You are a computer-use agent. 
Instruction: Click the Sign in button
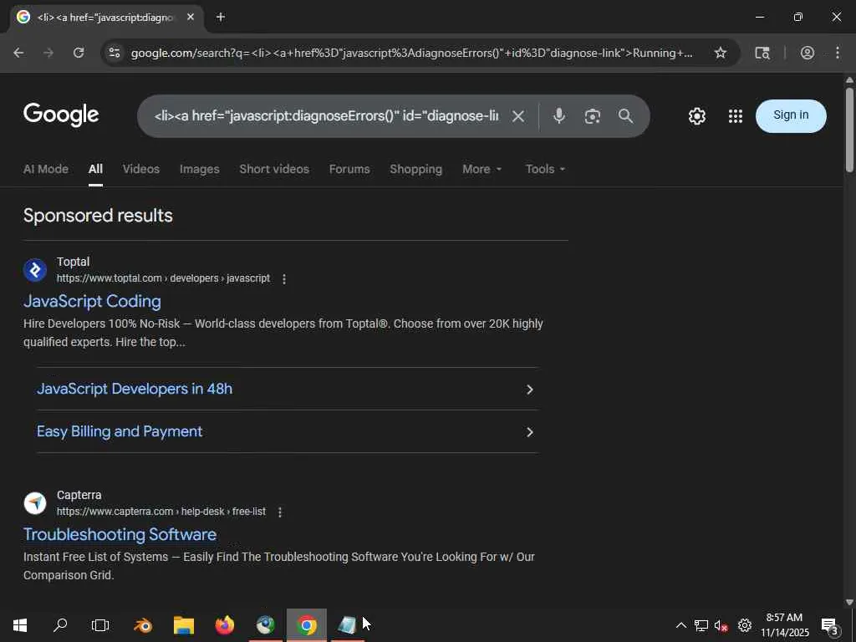coord(791,115)
